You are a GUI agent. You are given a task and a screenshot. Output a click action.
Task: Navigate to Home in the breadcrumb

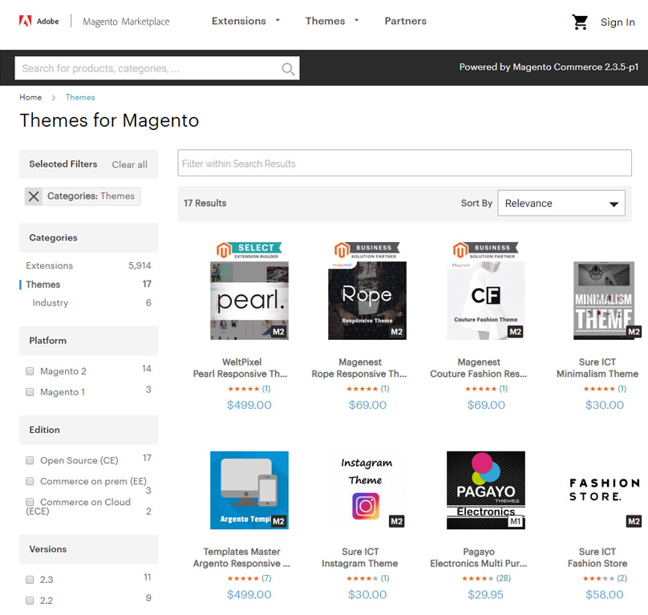pos(30,98)
